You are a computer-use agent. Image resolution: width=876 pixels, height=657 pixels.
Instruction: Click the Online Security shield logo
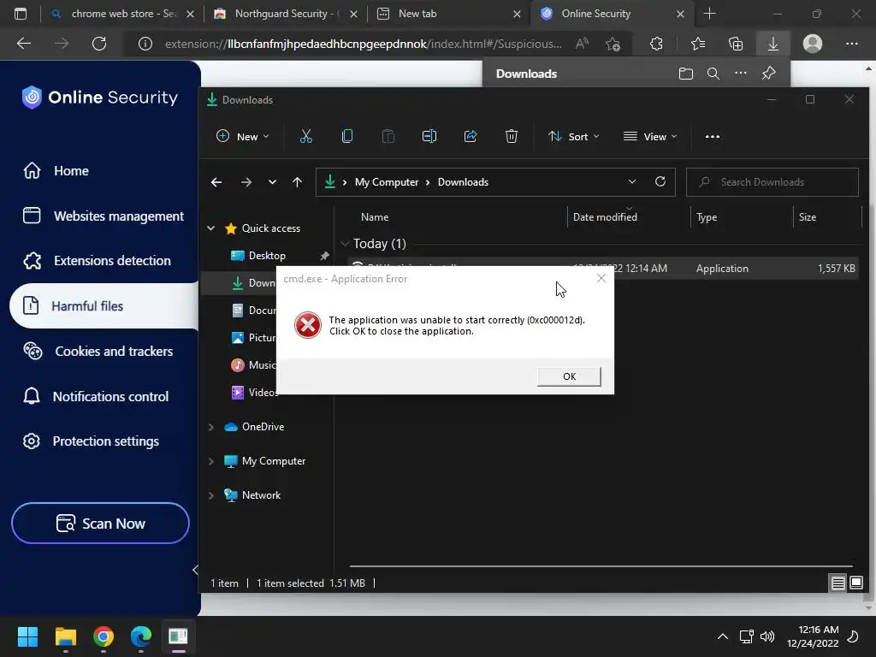tap(32, 98)
